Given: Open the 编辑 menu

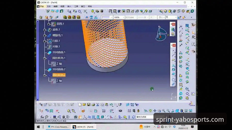Looking at the screenshot, I should [56, 6].
